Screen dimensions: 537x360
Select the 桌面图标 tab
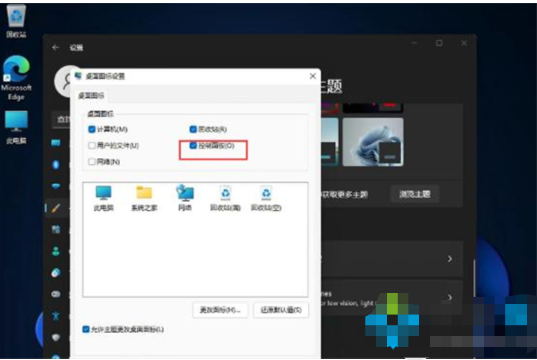(x=91, y=96)
